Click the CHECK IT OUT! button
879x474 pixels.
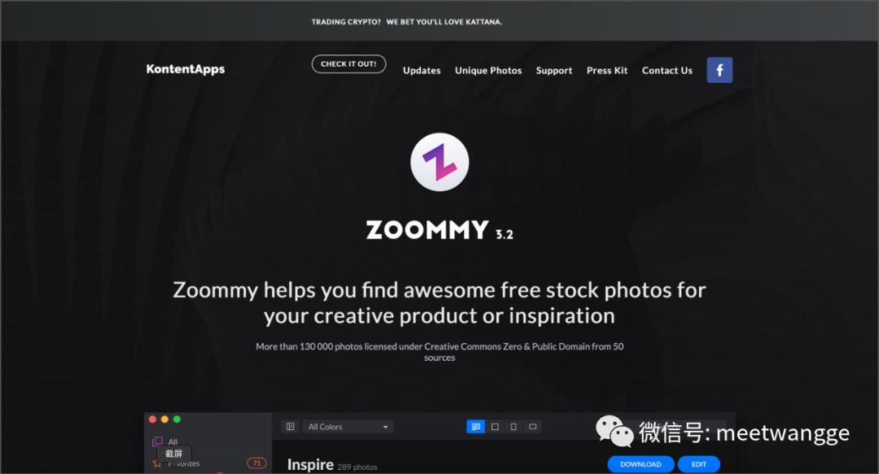pos(348,64)
